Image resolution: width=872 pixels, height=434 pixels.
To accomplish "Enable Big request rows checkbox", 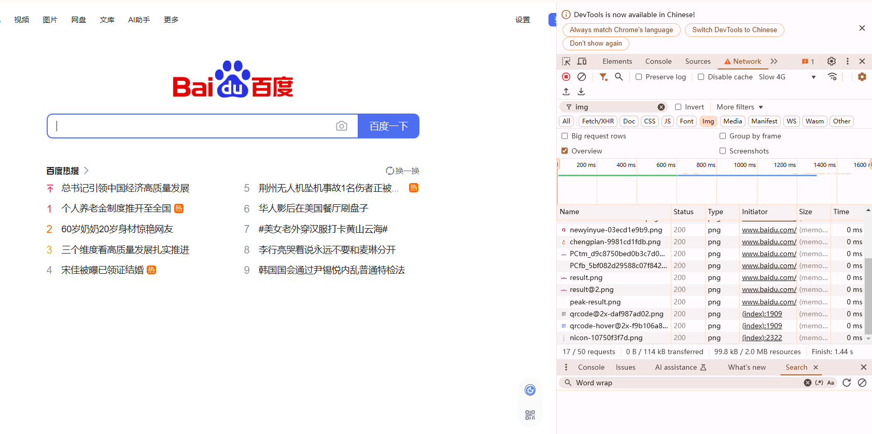I will [565, 136].
